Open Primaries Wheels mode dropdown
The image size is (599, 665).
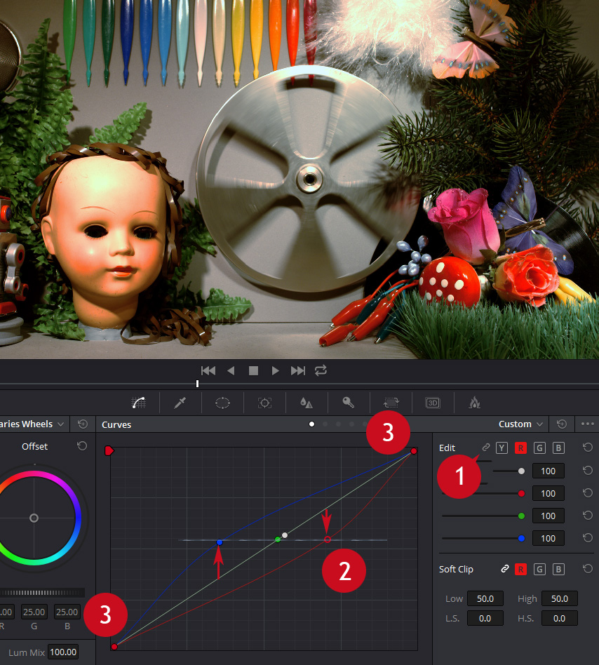coord(32,424)
